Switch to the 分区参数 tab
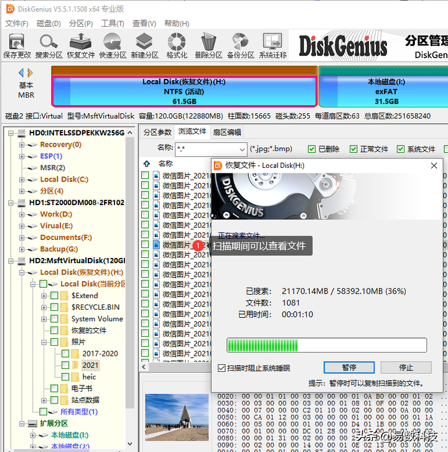448x452 pixels. (157, 132)
